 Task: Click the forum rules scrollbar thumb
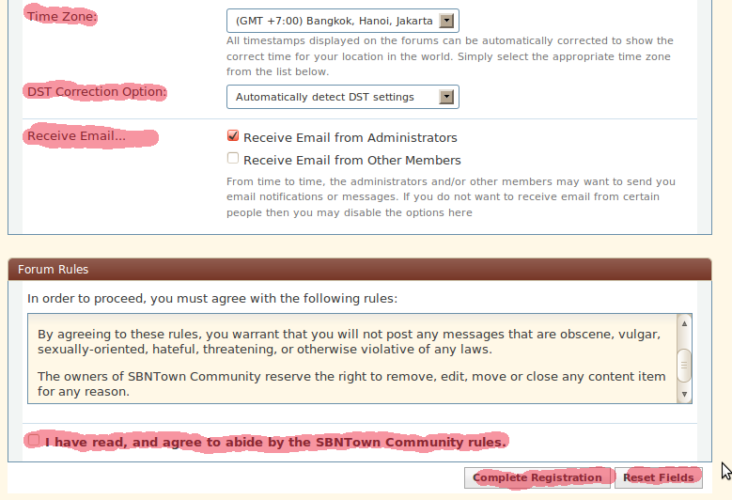(685, 363)
